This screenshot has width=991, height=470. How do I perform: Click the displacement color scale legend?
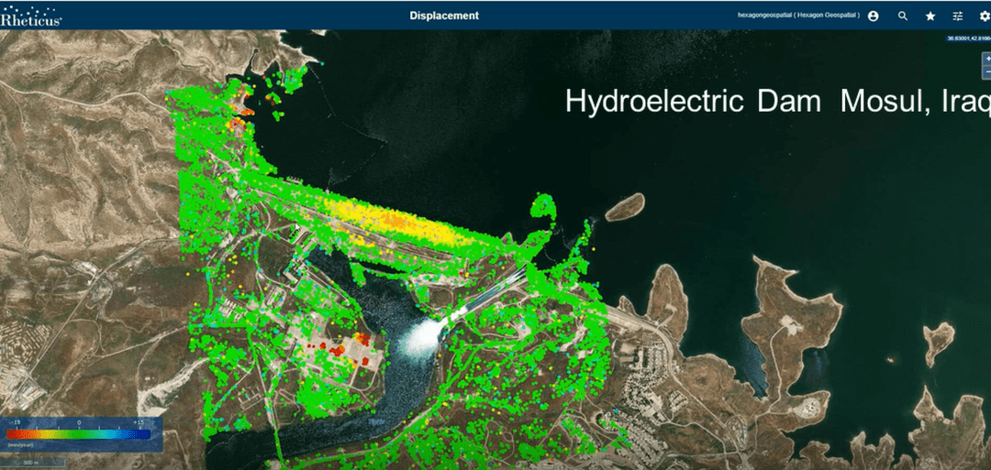[x=79, y=433]
